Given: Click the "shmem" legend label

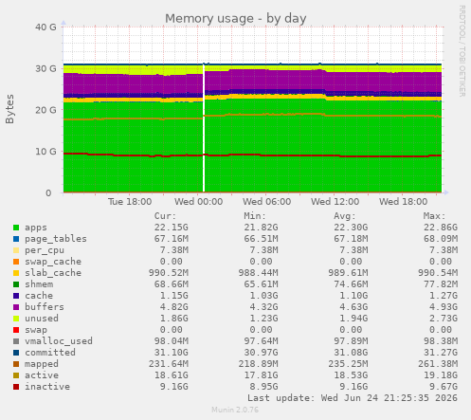Looking at the screenshot, I should click(39, 284).
